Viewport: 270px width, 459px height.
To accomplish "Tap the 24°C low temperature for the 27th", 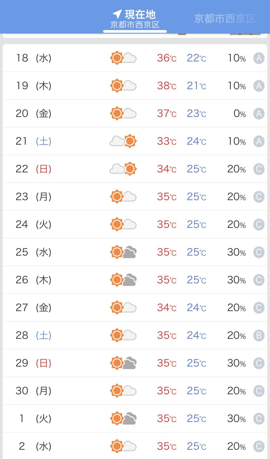I will pyautogui.click(x=196, y=307).
